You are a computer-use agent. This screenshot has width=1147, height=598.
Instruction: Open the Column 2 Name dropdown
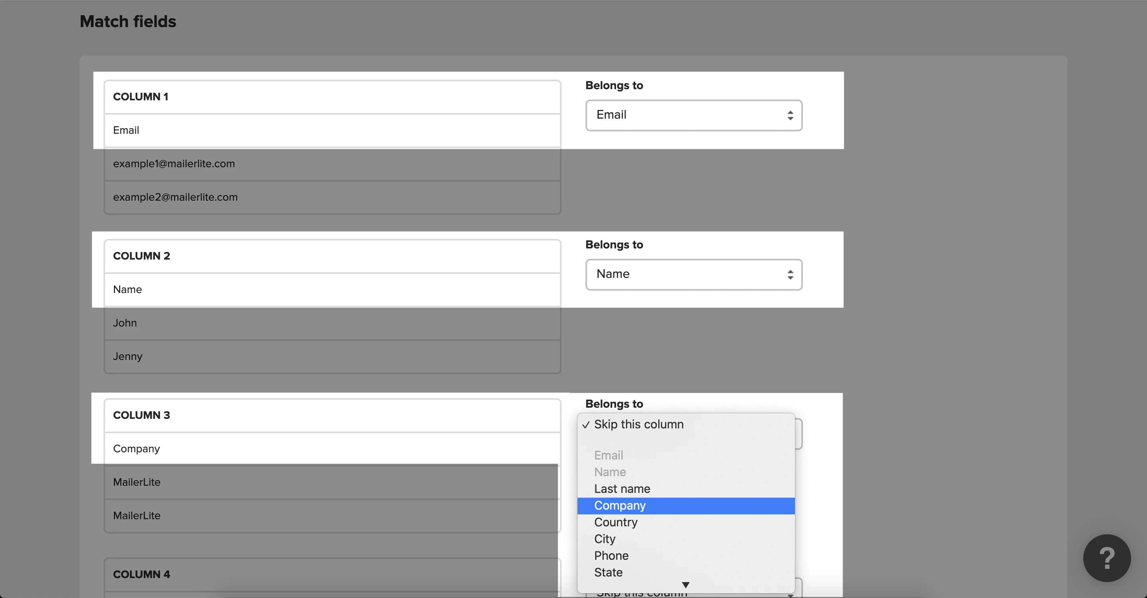[693, 274]
